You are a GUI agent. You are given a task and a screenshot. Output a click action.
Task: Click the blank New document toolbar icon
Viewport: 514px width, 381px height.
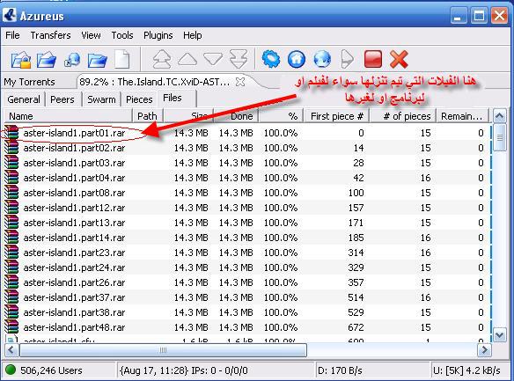click(122, 59)
